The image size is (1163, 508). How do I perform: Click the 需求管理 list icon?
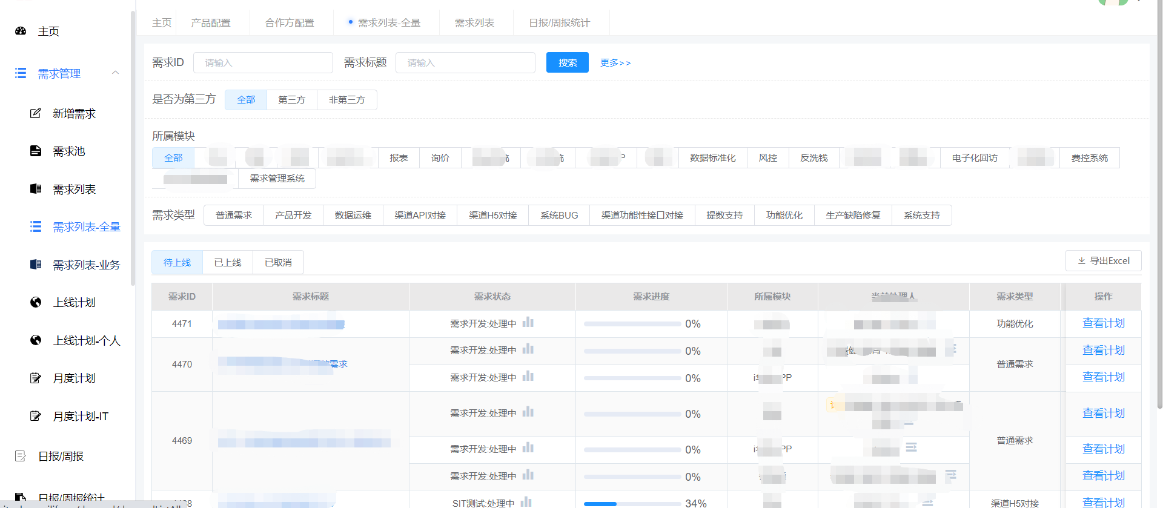(21, 73)
